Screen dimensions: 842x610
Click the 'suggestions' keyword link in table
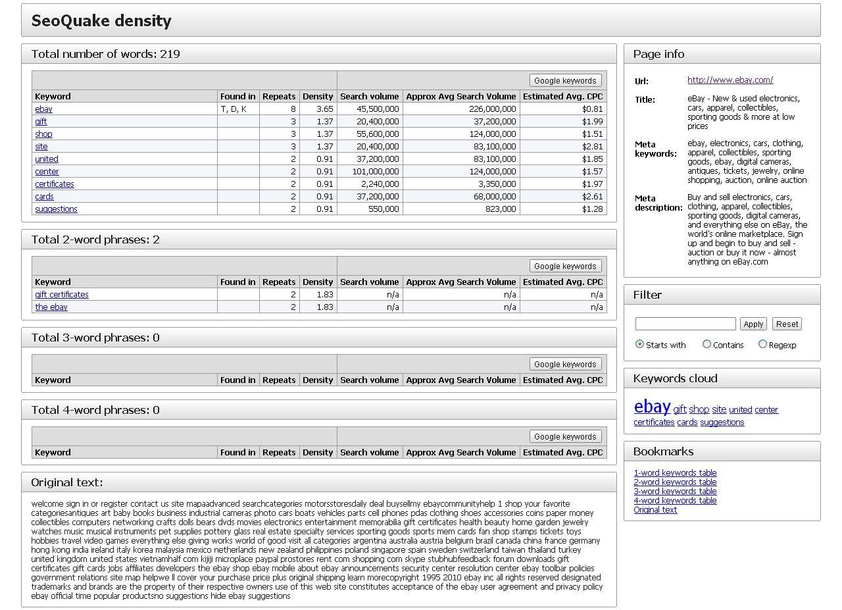[x=56, y=209]
